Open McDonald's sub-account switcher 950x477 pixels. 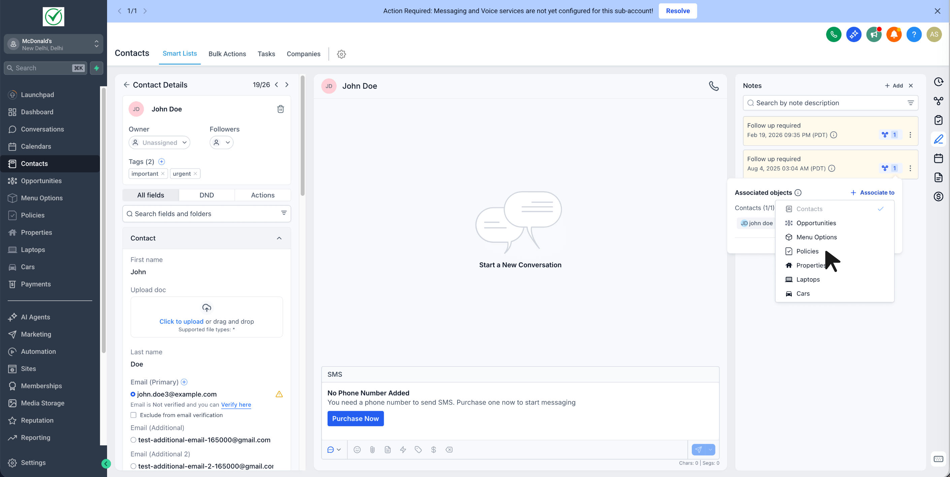click(x=54, y=44)
